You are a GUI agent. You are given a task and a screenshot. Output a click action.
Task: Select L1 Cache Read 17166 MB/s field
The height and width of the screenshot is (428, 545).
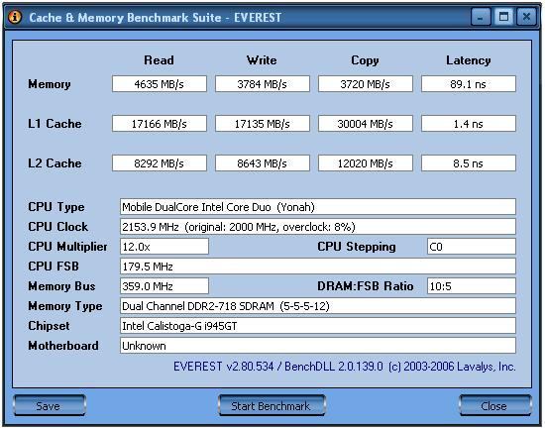click(160, 123)
